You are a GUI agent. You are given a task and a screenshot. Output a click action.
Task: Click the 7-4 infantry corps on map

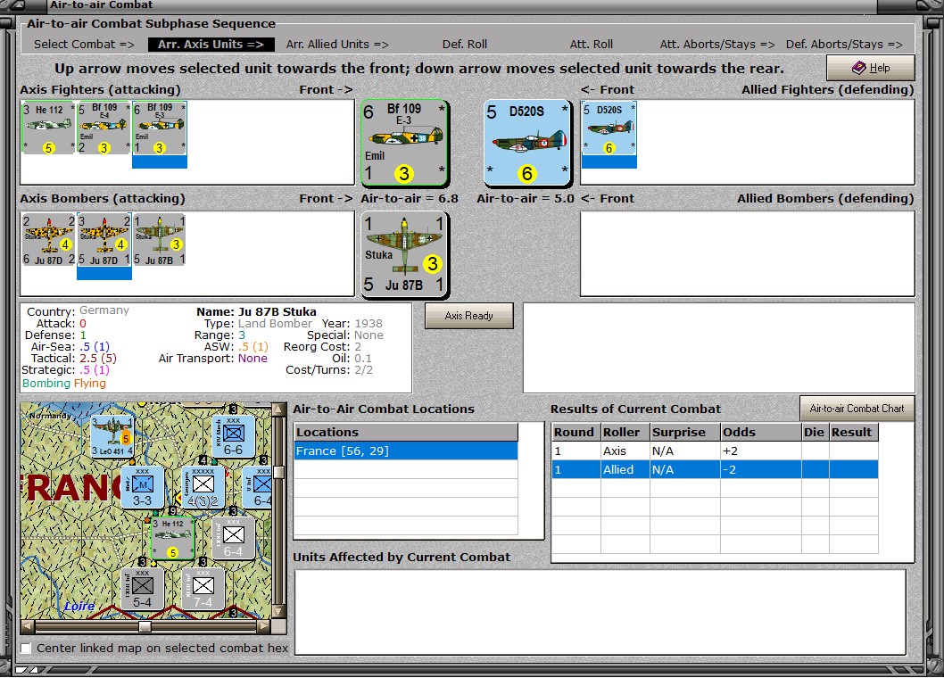point(203,588)
